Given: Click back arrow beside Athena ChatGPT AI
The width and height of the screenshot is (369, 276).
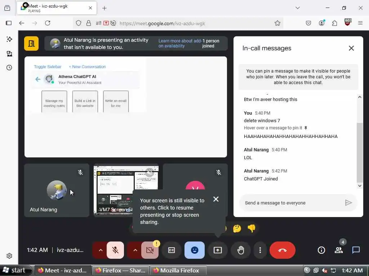Looking at the screenshot, I should pos(38,79).
